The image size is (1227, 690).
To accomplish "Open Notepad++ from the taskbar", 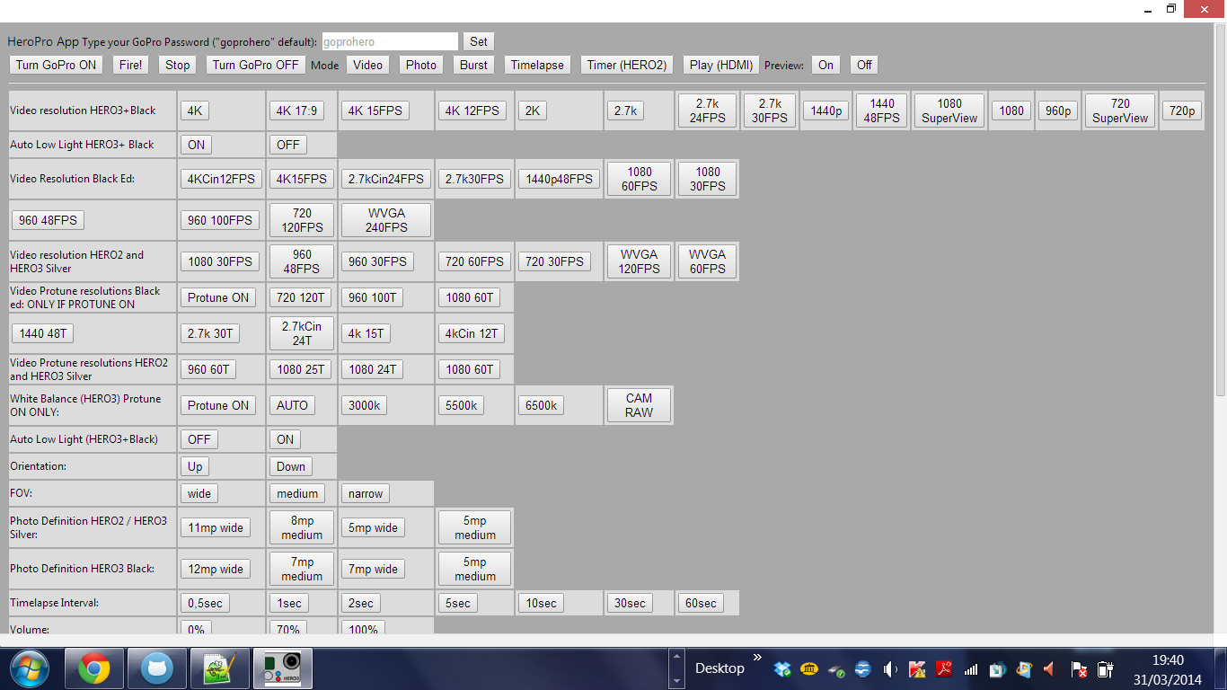I will click(x=220, y=668).
